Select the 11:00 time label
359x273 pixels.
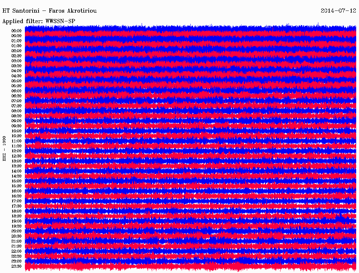[x=16, y=141]
